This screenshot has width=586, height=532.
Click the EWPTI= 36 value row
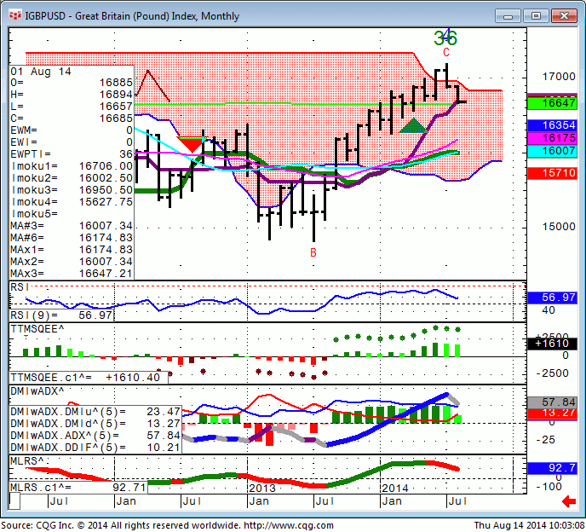click(x=72, y=154)
